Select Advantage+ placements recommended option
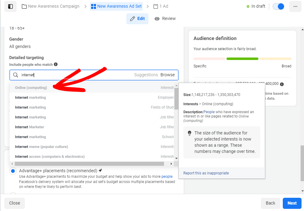This screenshot has height=211, width=304. click(12, 171)
